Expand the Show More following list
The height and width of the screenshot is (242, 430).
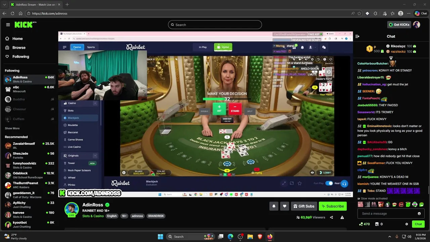click(12, 128)
